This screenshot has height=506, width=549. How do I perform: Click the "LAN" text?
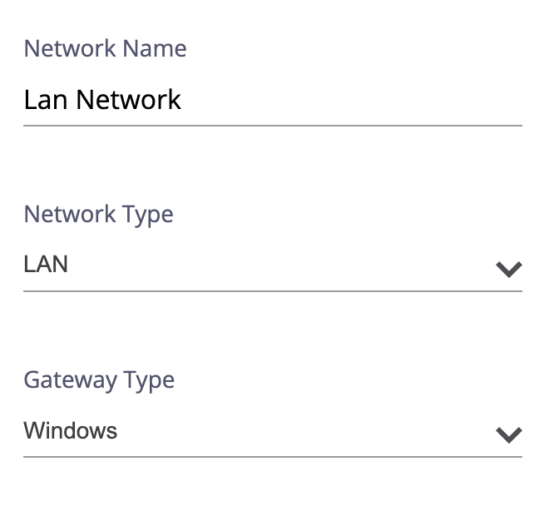click(47, 265)
